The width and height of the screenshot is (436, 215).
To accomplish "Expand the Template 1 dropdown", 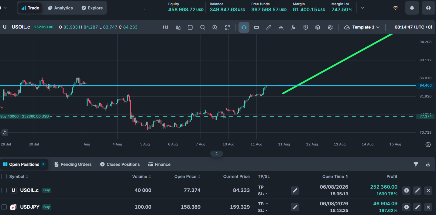I will tap(362, 27).
